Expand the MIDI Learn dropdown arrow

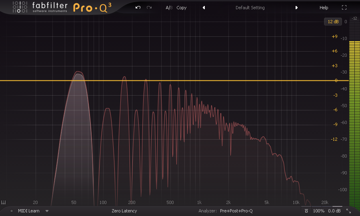pyautogui.click(x=47, y=211)
